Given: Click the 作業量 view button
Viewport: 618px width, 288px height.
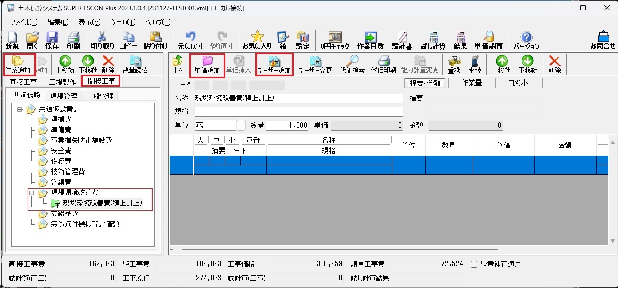Looking at the screenshot, I should coord(472,83).
